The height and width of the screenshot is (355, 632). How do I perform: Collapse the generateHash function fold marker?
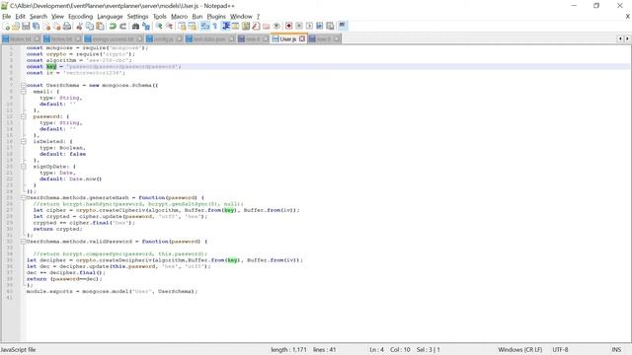[24, 197]
